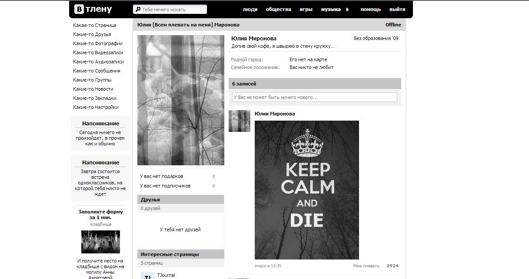
Task: Open 'Какие-то Закладки' in sidebar
Action: click(x=95, y=98)
